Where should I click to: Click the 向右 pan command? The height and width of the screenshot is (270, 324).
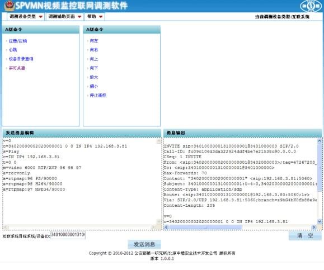coord(94,50)
